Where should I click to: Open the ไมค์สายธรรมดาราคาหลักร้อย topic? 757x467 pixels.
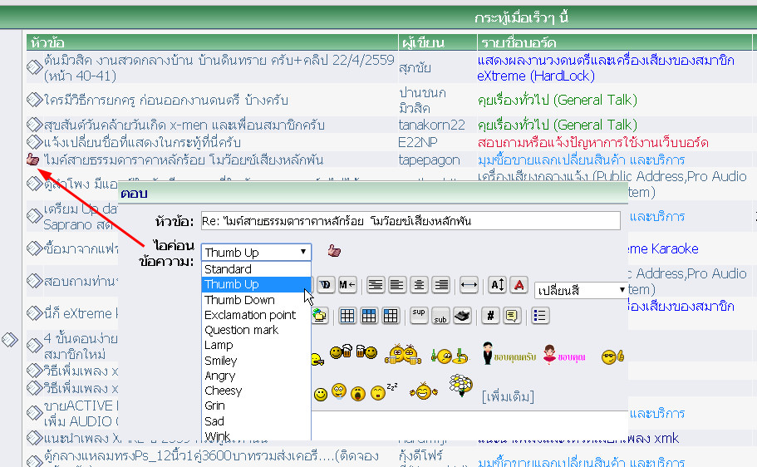tap(184, 160)
